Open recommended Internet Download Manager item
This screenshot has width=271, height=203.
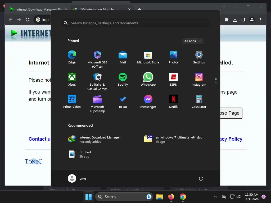[94, 139]
